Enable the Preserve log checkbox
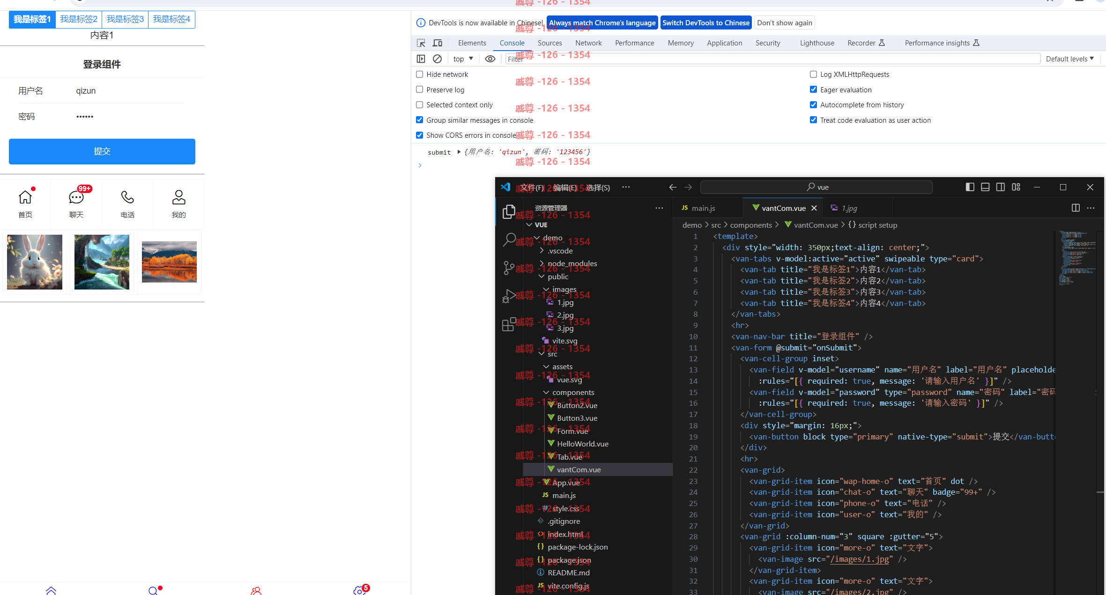The width and height of the screenshot is (1106, 595). point(420,89)
